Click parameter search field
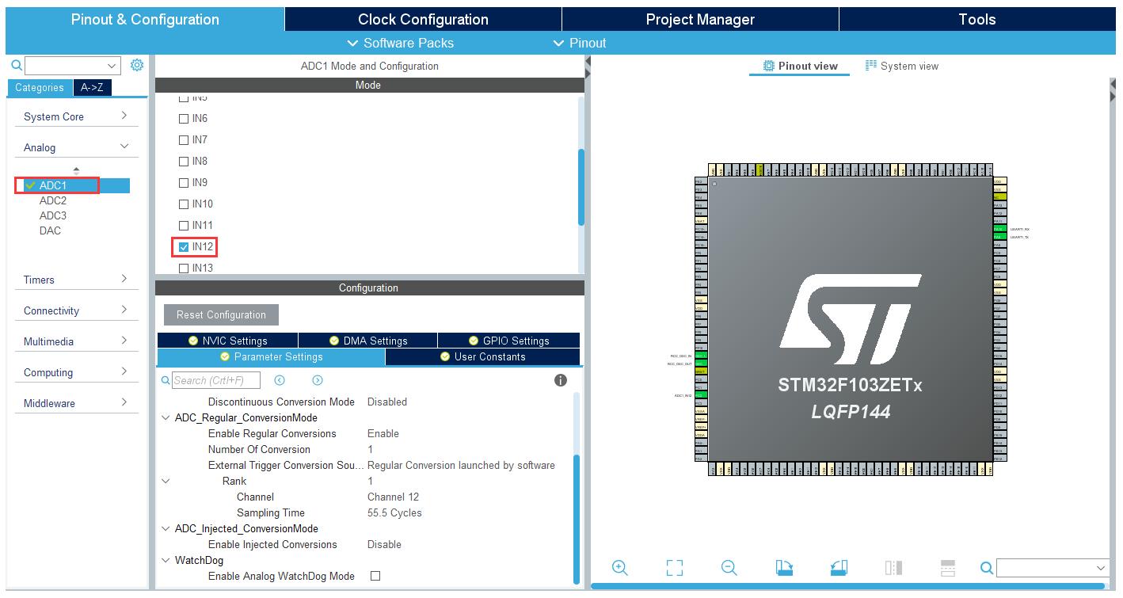 point(216,380)
